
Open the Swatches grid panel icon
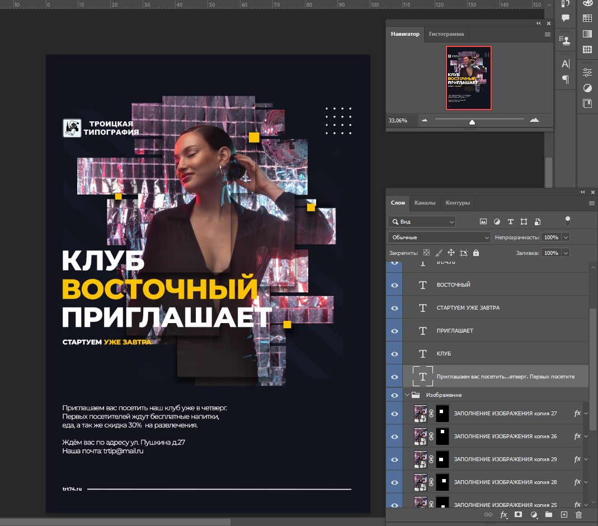(587, 18)
